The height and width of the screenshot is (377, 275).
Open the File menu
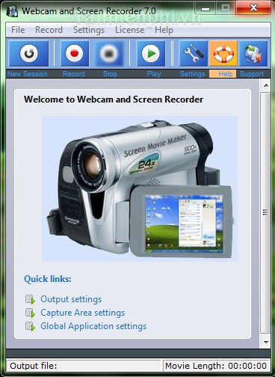18,30
